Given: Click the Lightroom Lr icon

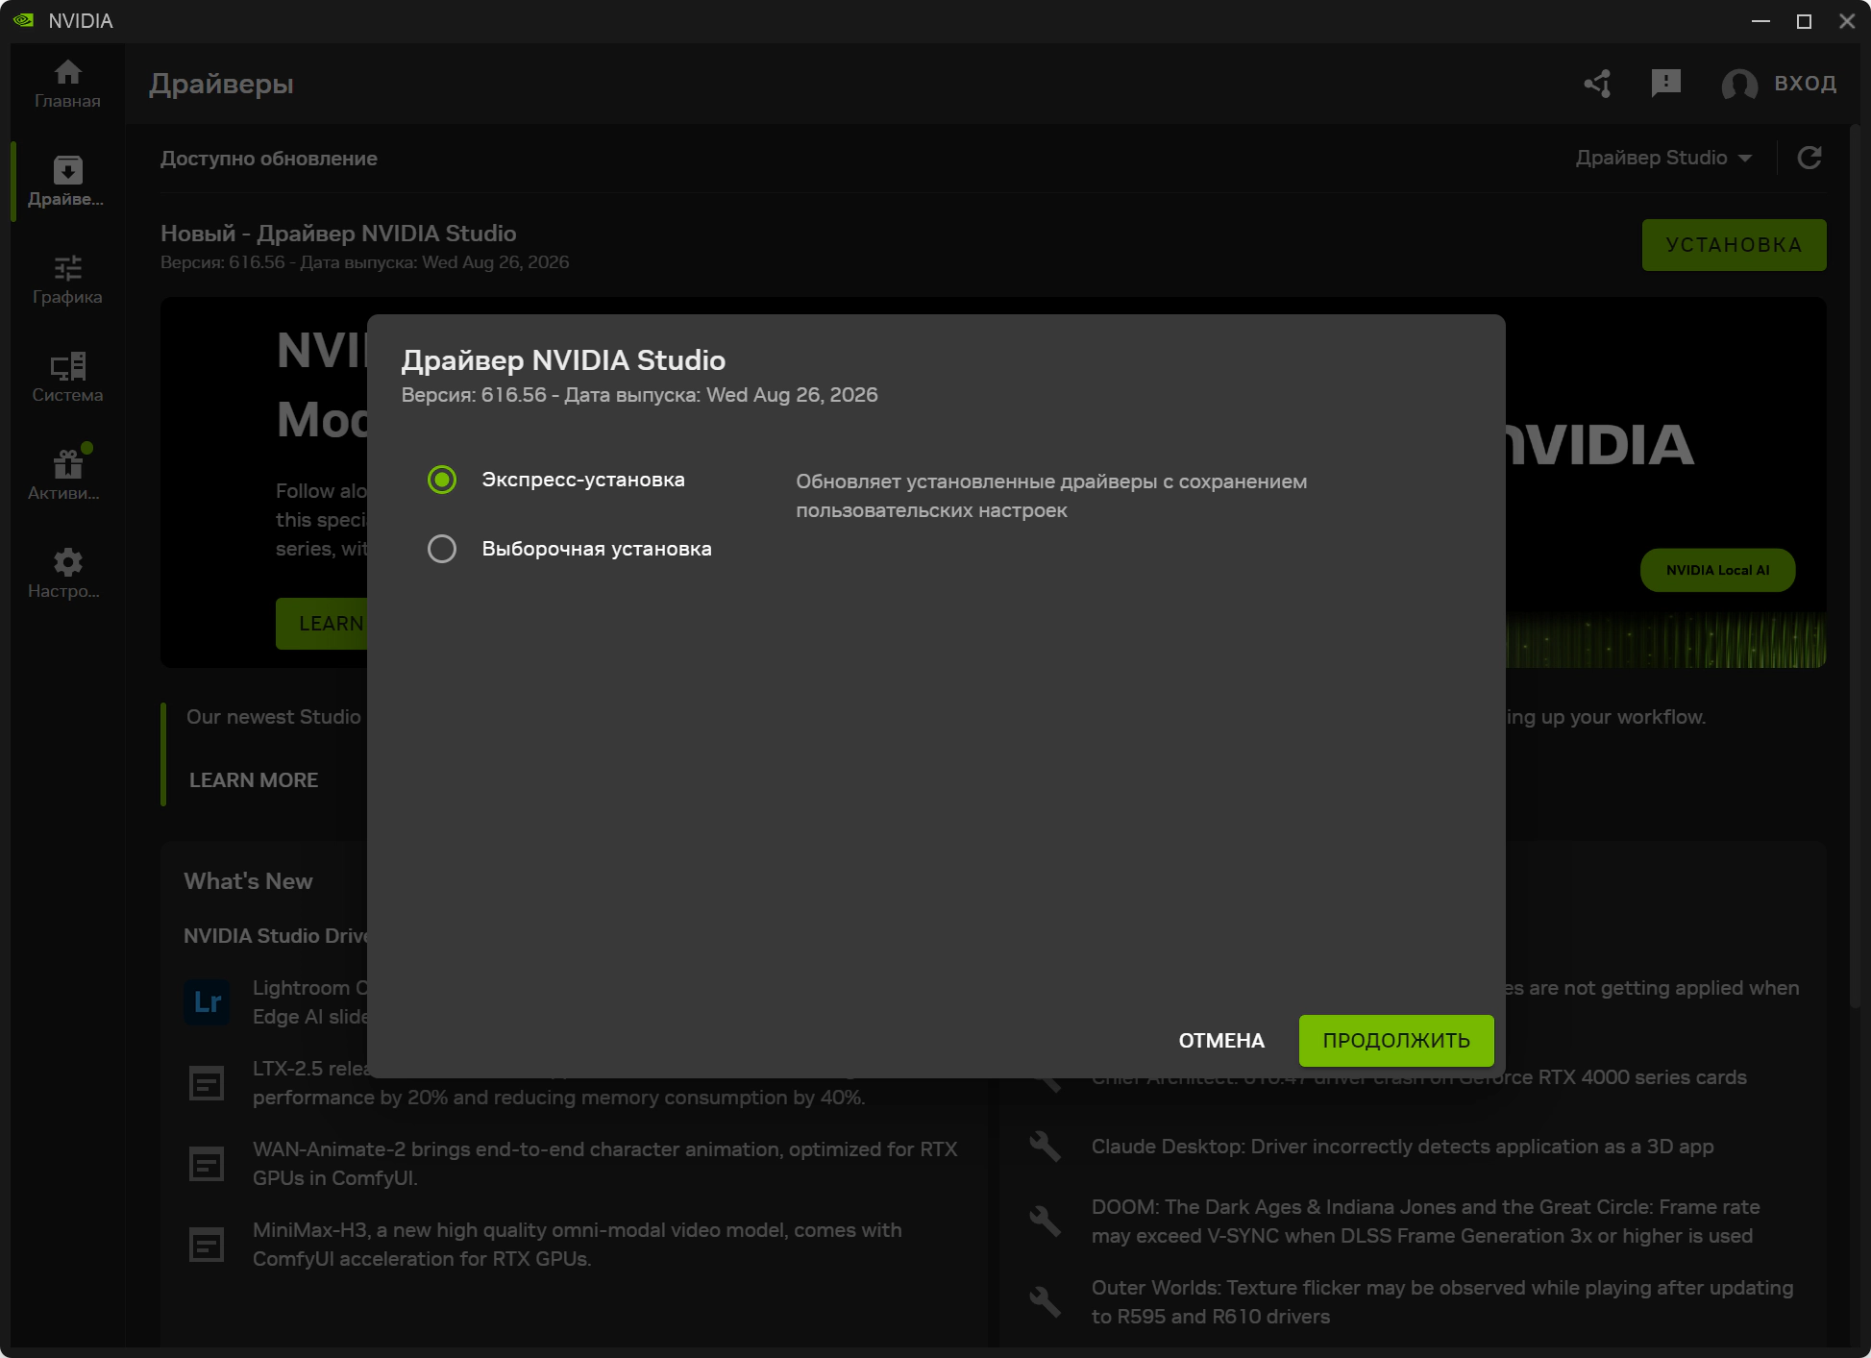Looking at the screenshot, I should 207,1002.
